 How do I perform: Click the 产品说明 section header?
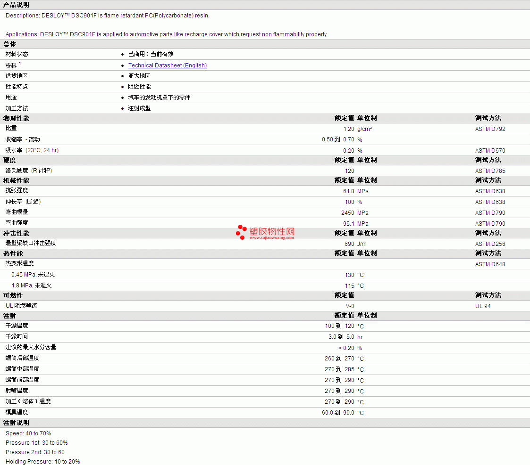pyautogui.click(x=16, y=5)
